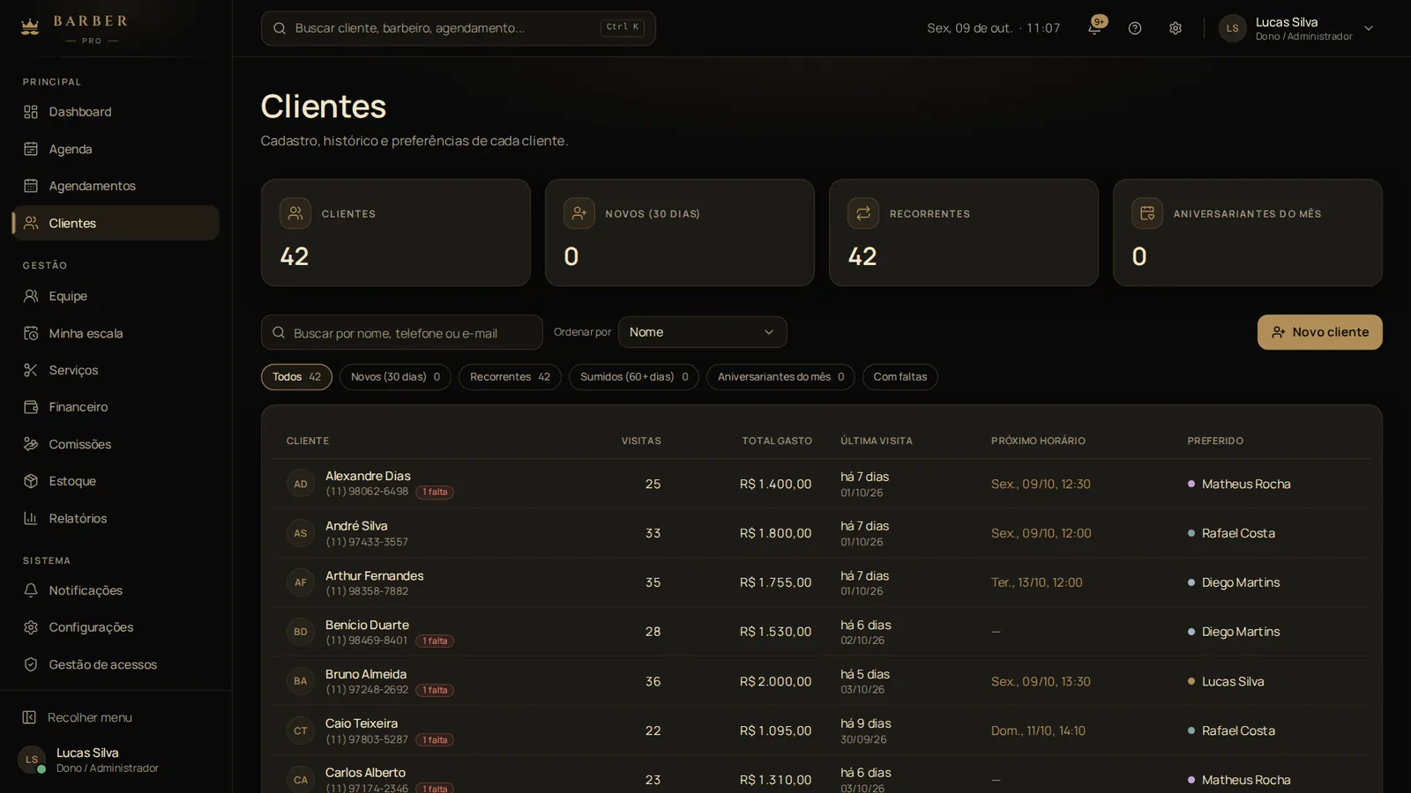Viewport: 1411px width, 793px height.
Task: Open the settings gear in top bar
Action: (x=1176, y=28)
